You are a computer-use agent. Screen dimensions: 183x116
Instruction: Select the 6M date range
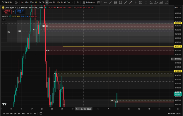pyautogui.click(x=19, y=114)
